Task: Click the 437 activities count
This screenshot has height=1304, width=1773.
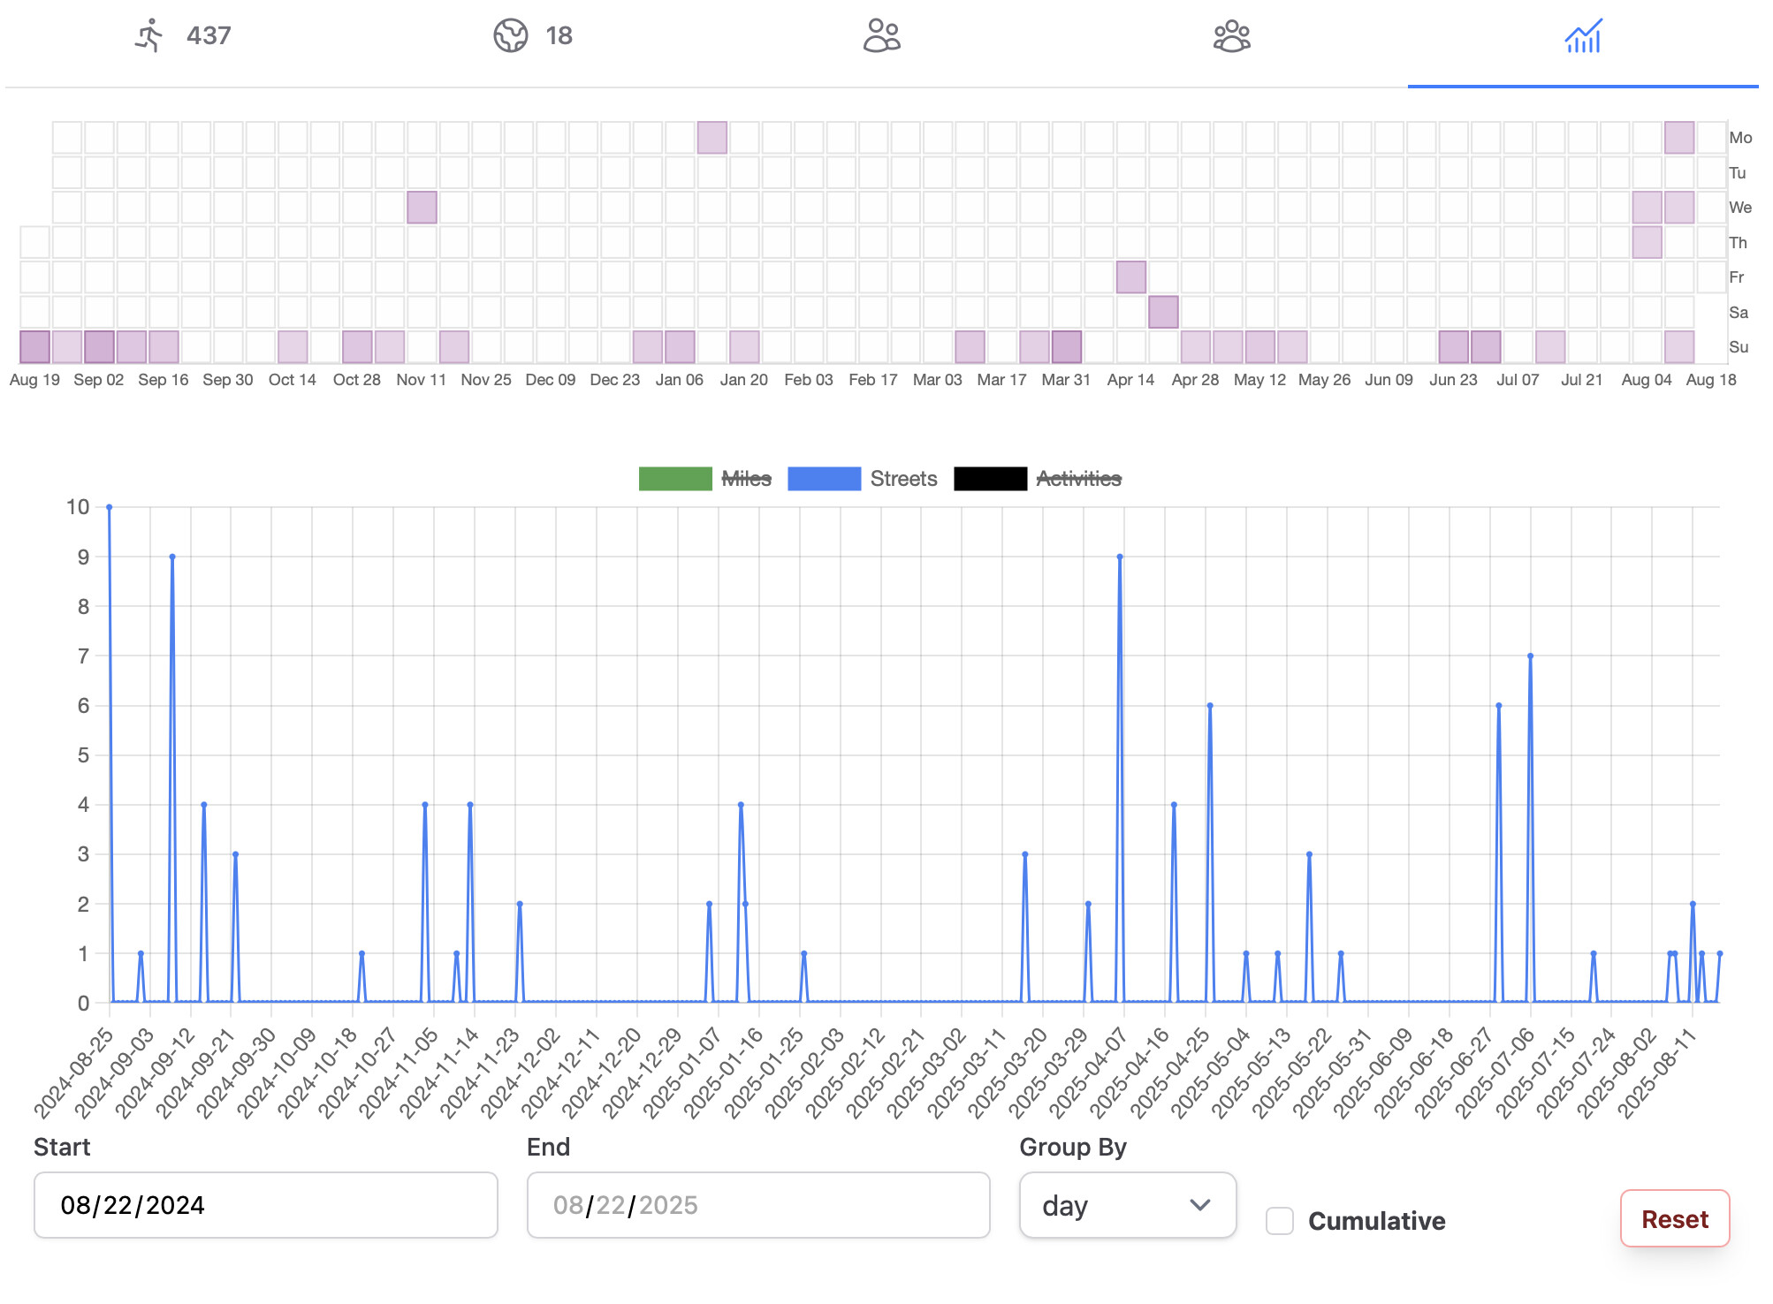Action: click(209, 36)
